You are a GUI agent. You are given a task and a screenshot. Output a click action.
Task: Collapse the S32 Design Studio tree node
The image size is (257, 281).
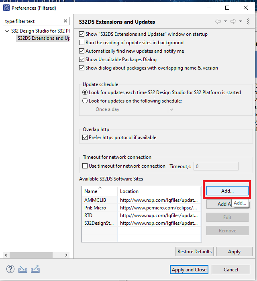pos(6,31)
